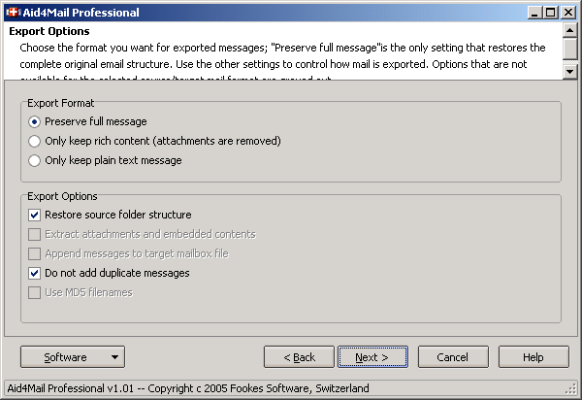Open the Software dropdown menu

[x=72, y=357]
